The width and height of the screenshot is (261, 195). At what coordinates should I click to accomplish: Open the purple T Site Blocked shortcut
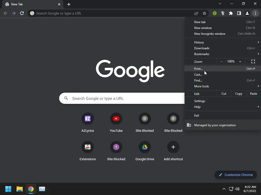pos(116,151)
